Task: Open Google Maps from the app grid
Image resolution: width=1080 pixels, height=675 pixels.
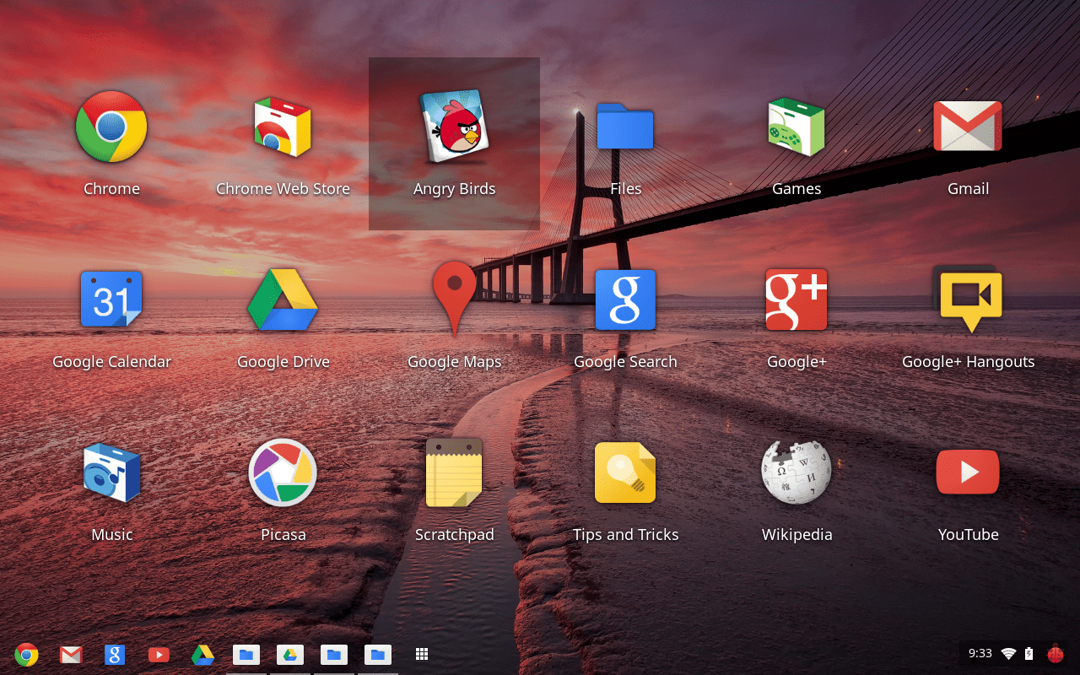Action: click(454, 300)
